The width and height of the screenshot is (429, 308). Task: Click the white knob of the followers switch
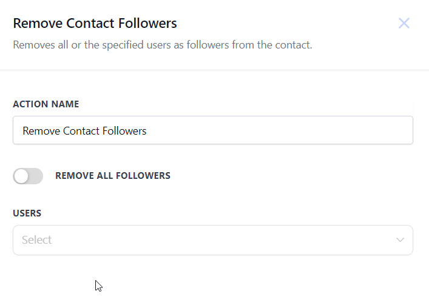pyautogui.click(x=22, y=176)
